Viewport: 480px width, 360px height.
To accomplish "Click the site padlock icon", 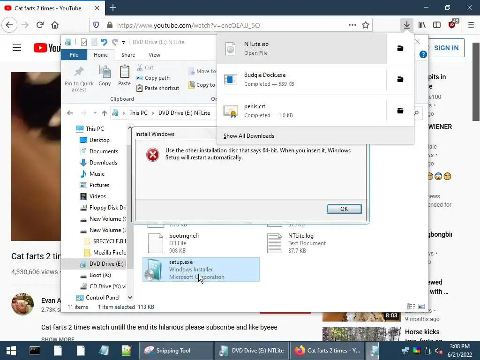I will [x=110, y=25].
